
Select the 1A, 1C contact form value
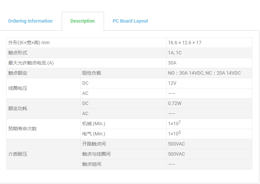pos(175,53)
